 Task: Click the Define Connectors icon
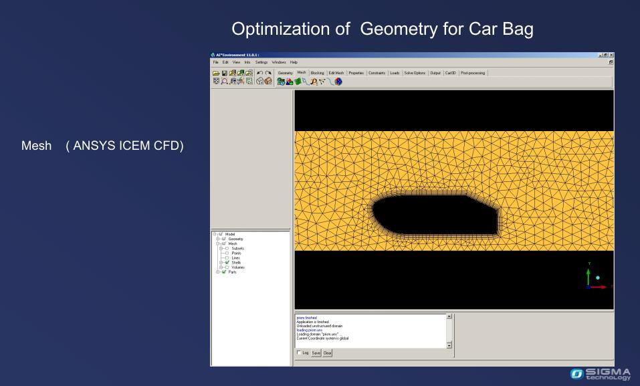[322, 82]
